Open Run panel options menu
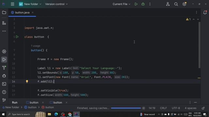Viewport: 209px width, 117px height. pos(190,102)
